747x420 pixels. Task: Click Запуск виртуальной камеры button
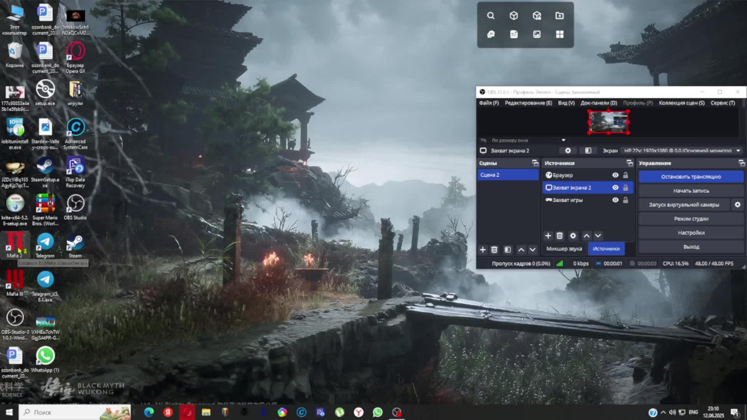pos(684,205)
